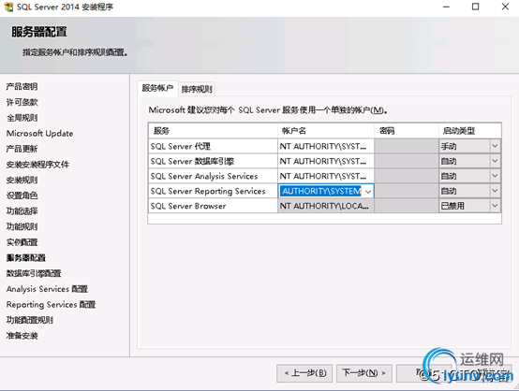Click the 服务 column header
This screenshot has height=391, width=519.
pyautogui.click(x=213, y=131)
